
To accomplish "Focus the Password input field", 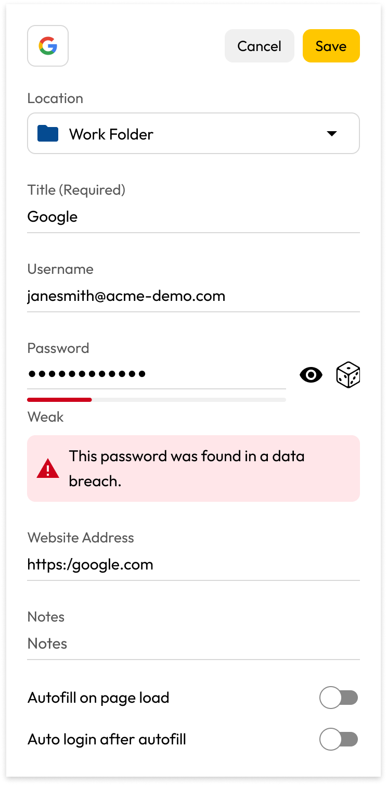I will click(x=157, y=374).
